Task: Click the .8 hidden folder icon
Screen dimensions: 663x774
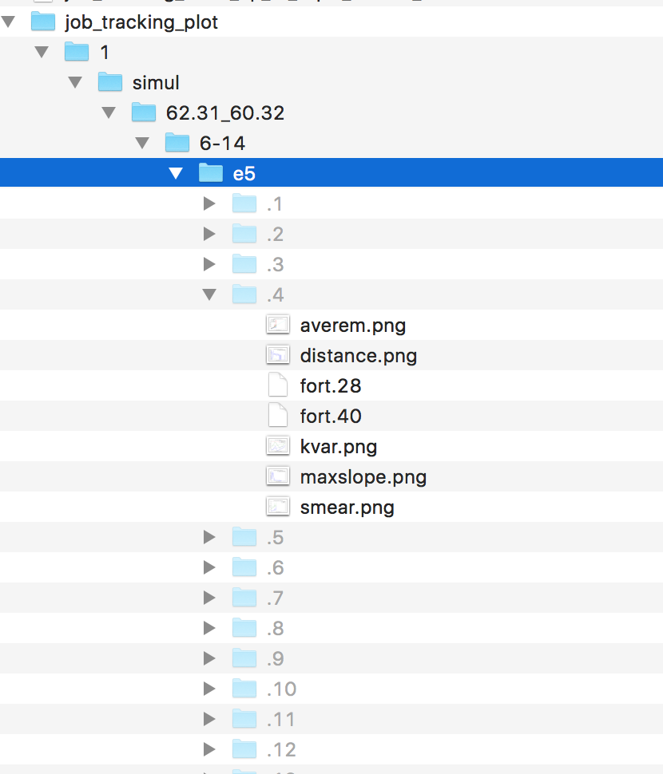Action: click(x=244, y=627)
